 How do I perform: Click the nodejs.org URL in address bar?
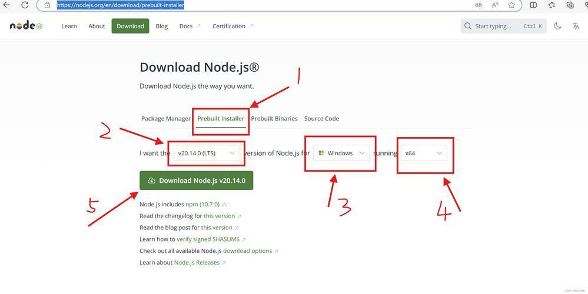[x=121, y=5]
